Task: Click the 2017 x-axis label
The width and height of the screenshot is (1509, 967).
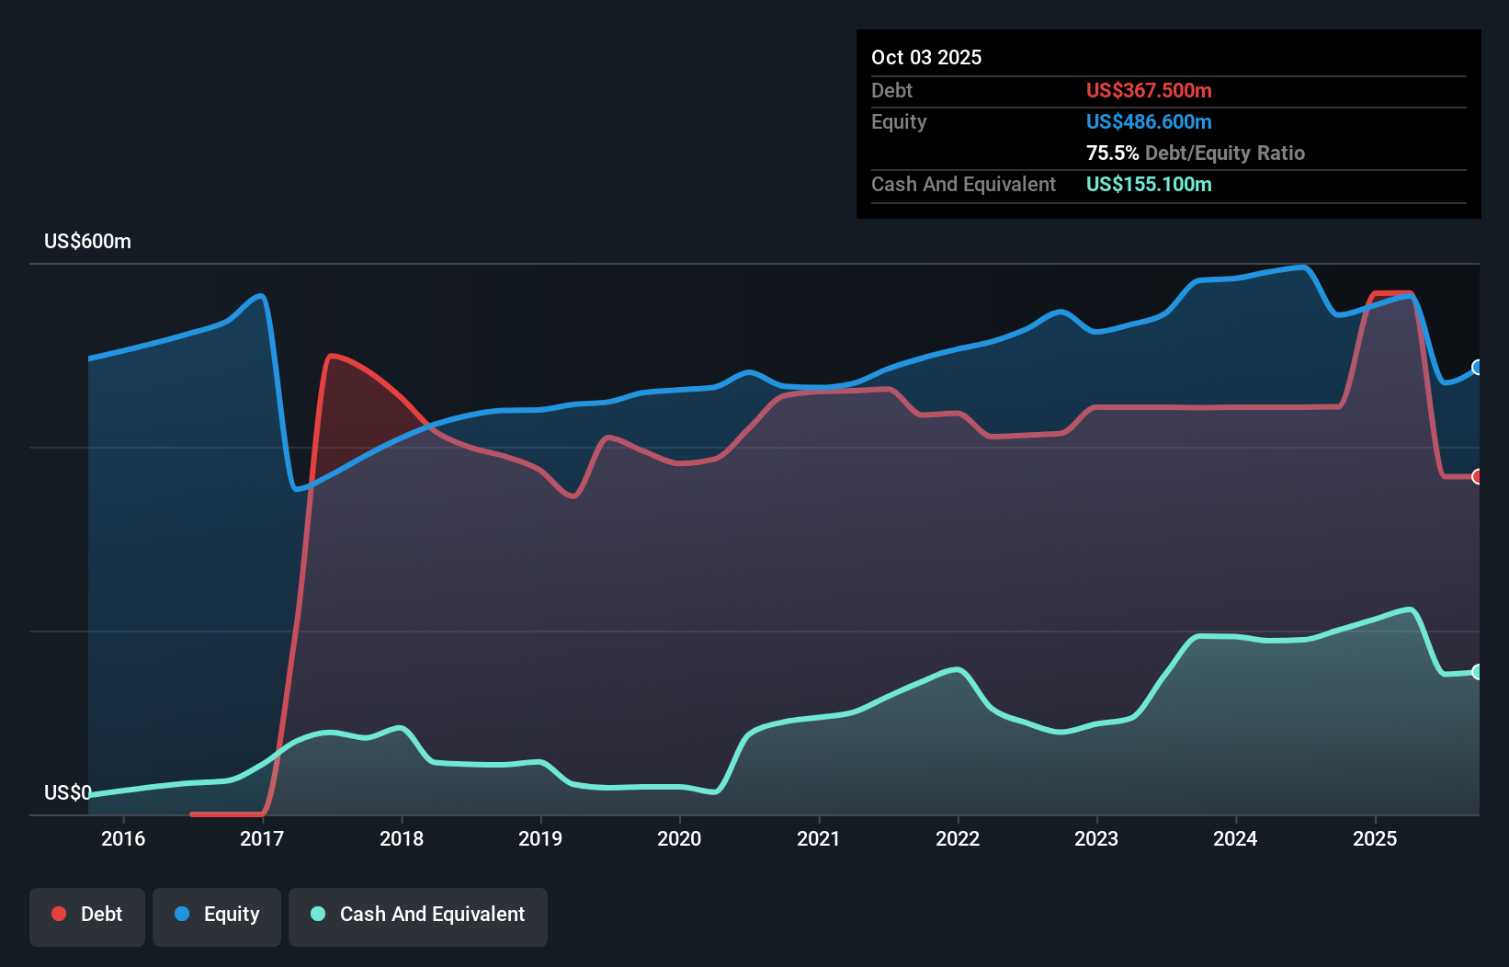Action: pyautogui.click(x=262, y=838)
